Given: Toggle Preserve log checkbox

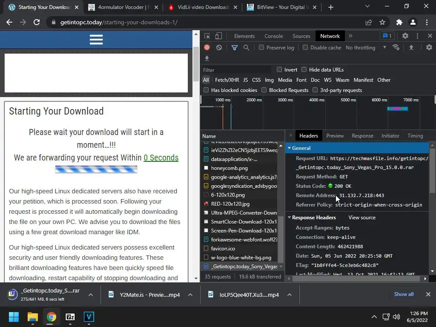Looking at the screenshot, I should [261, 48].
